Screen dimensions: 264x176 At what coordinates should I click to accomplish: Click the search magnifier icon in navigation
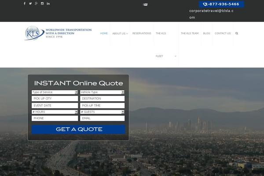click(x=237, y=33)
